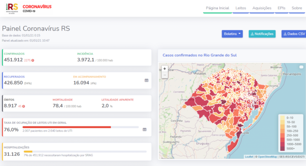
Task: Open the Sobre tab
Action: tap(297, 8)
